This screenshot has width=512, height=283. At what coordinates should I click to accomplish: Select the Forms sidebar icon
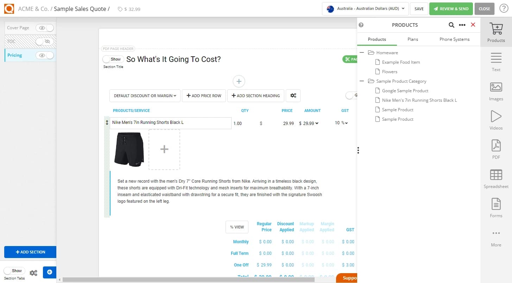pos(496,208)
